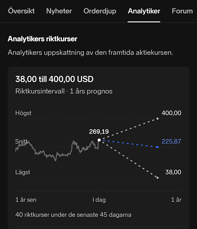
Task: Click the Högst label on the chart
Action: pyautogui.click(x=23, y=113)
